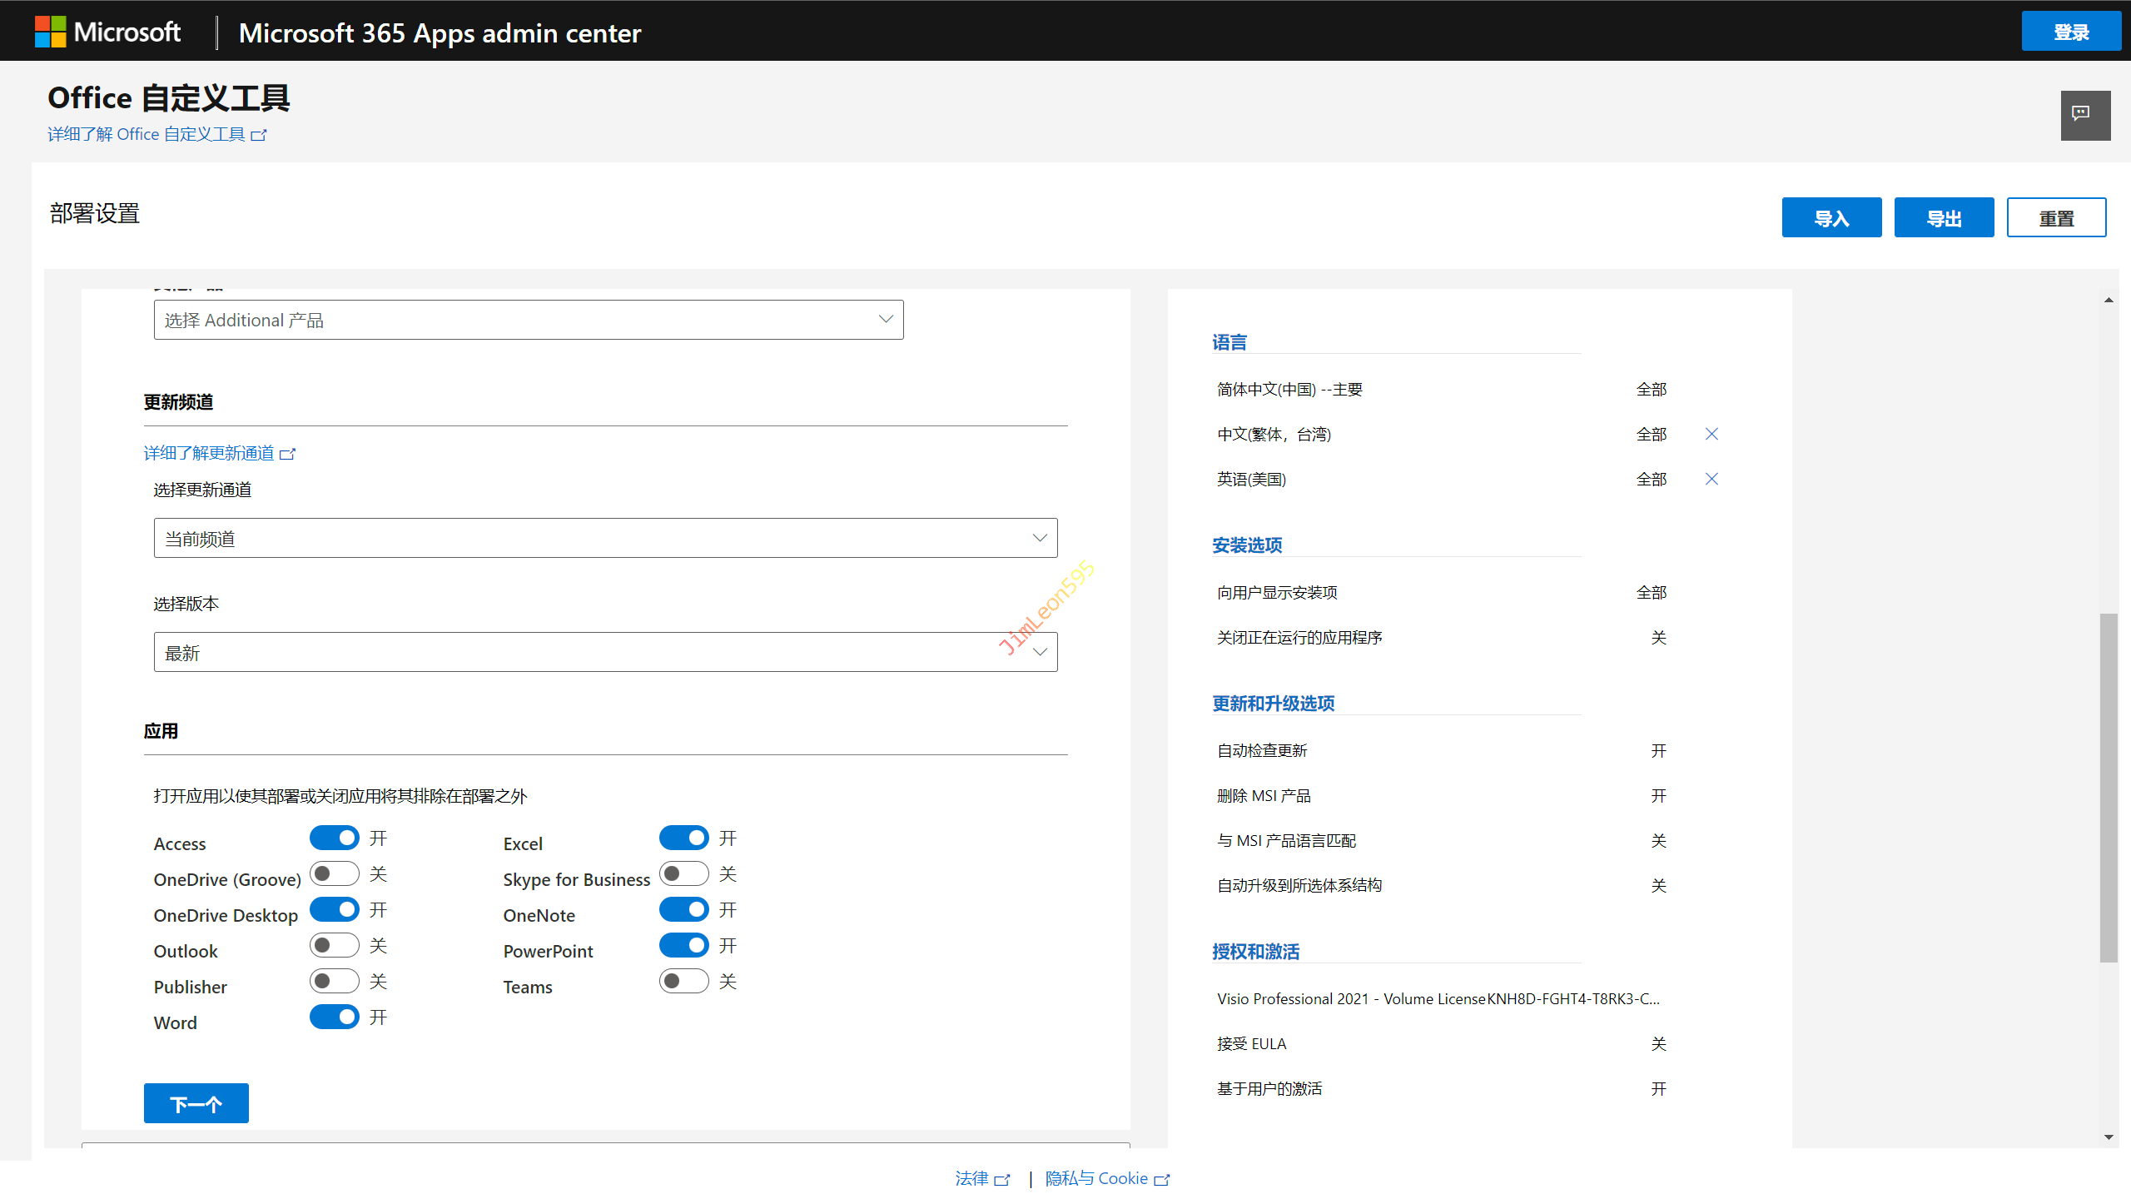The image size is (2131, 1194).
Task: Open the 最新 version dropdown
Action: (x=605, y=652)
